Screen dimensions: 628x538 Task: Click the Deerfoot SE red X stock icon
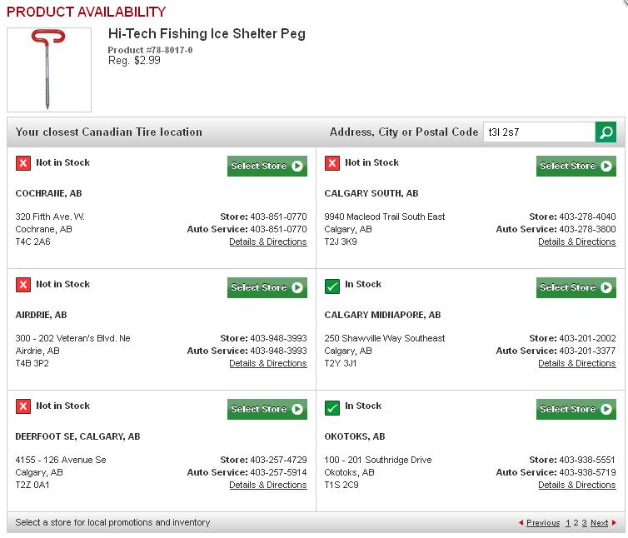coord(23,407)
